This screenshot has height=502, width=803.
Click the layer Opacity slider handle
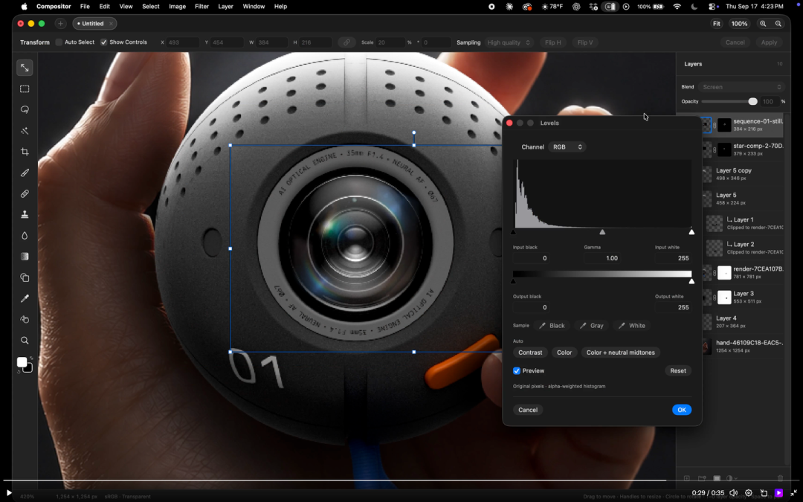752,101
